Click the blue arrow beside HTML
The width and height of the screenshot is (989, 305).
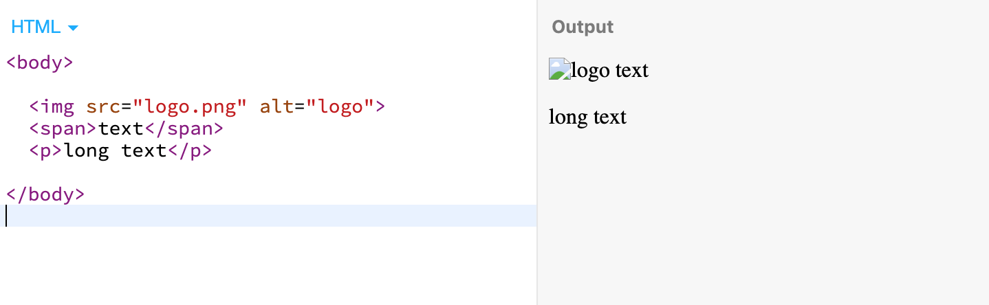pyautogui.click(x=74, y=28)
